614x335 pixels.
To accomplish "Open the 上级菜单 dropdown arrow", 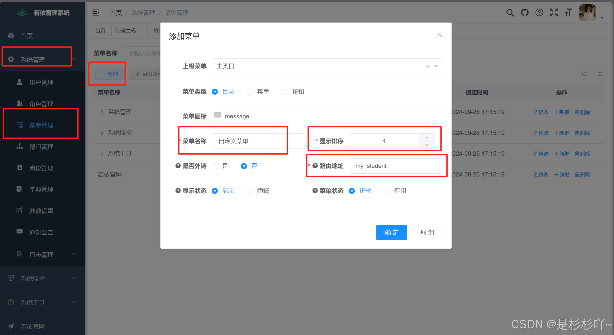I will 436,66.
